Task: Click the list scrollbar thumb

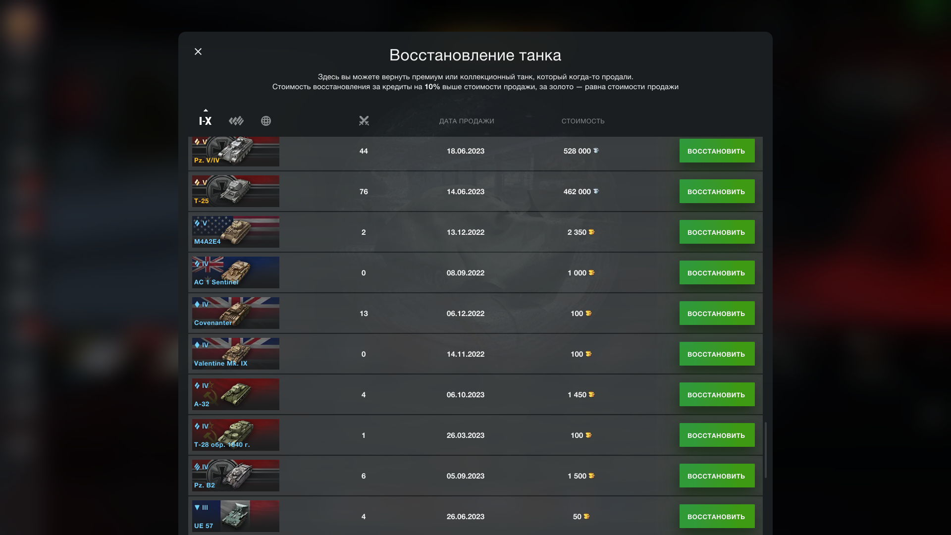Action: (766, 450)
